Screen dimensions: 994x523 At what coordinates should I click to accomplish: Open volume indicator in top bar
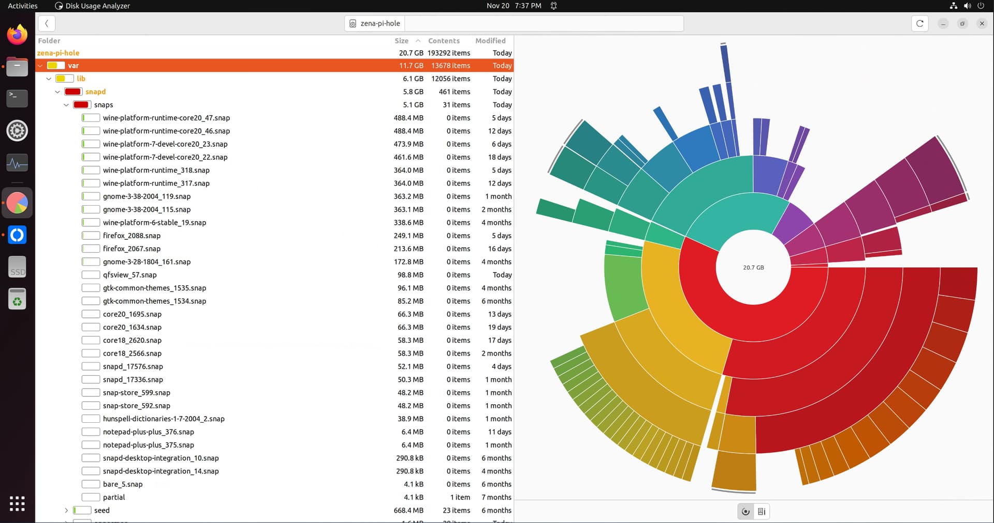tap(967, 6)
